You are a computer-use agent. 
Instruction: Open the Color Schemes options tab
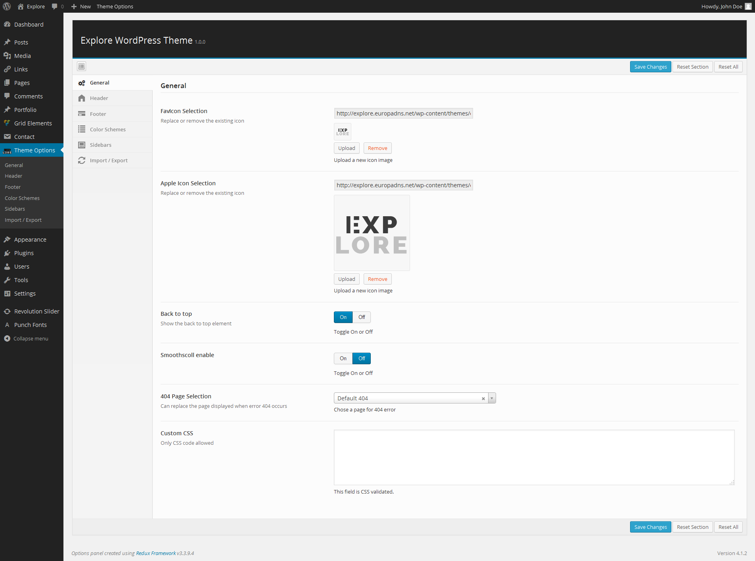tap(113, 129)
